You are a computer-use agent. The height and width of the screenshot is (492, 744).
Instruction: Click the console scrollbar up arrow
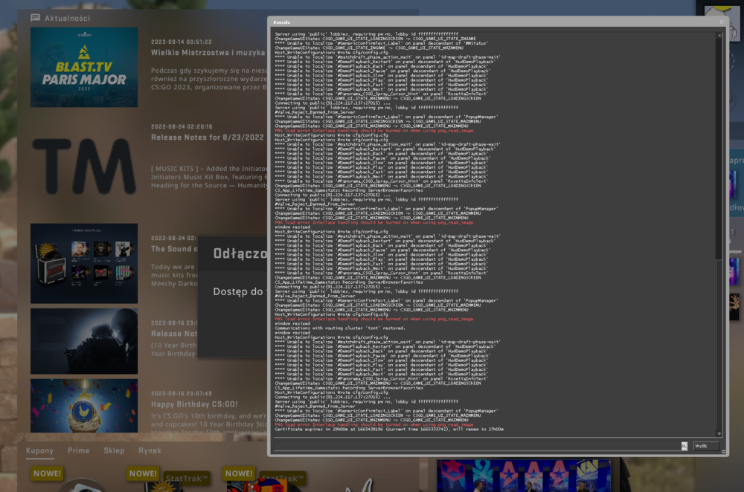tap(719, 36)
